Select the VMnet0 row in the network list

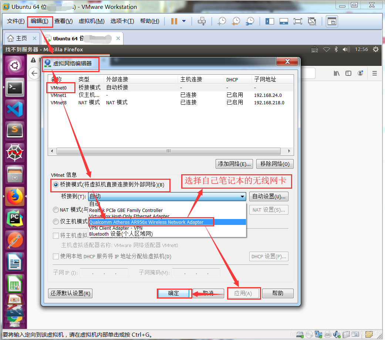pyautogui.click(x=170, y=88)
